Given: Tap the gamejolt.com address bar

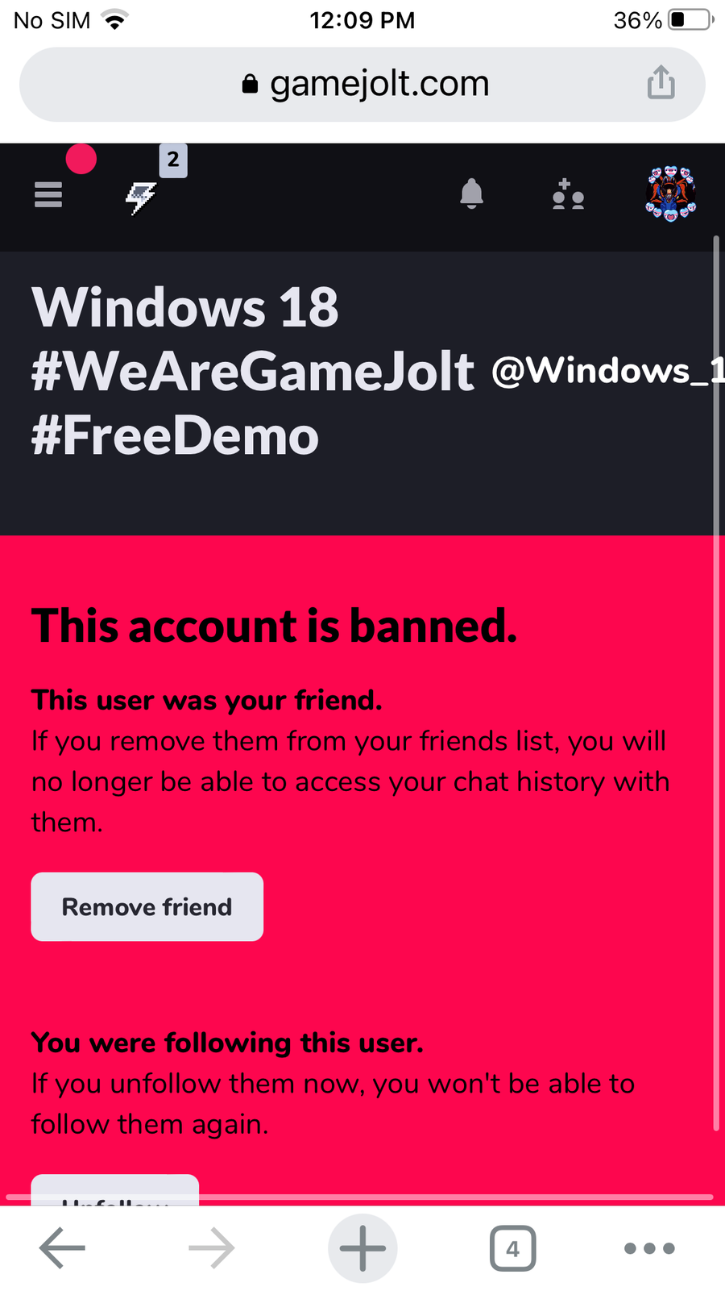Looking at the screenshot, I should coord(362,84).
